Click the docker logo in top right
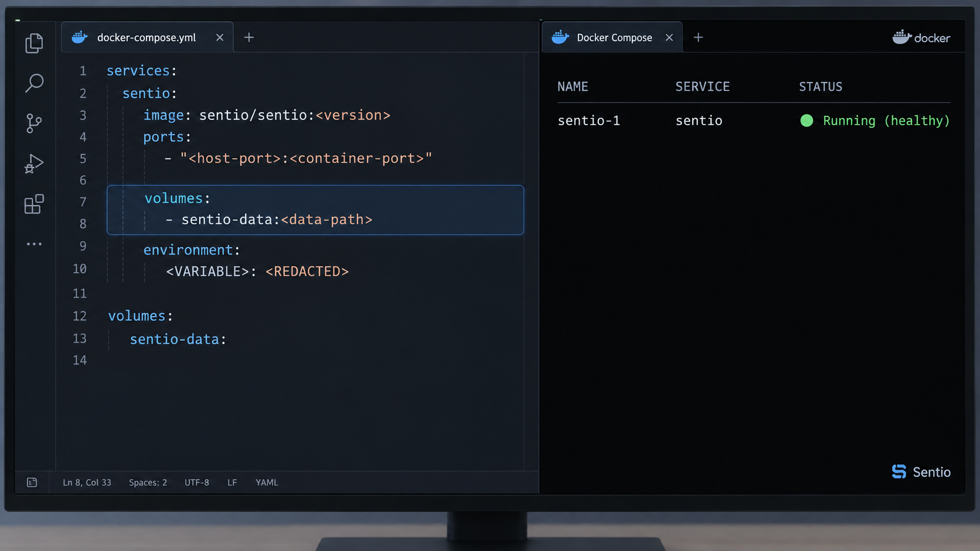 pos(921,37)
